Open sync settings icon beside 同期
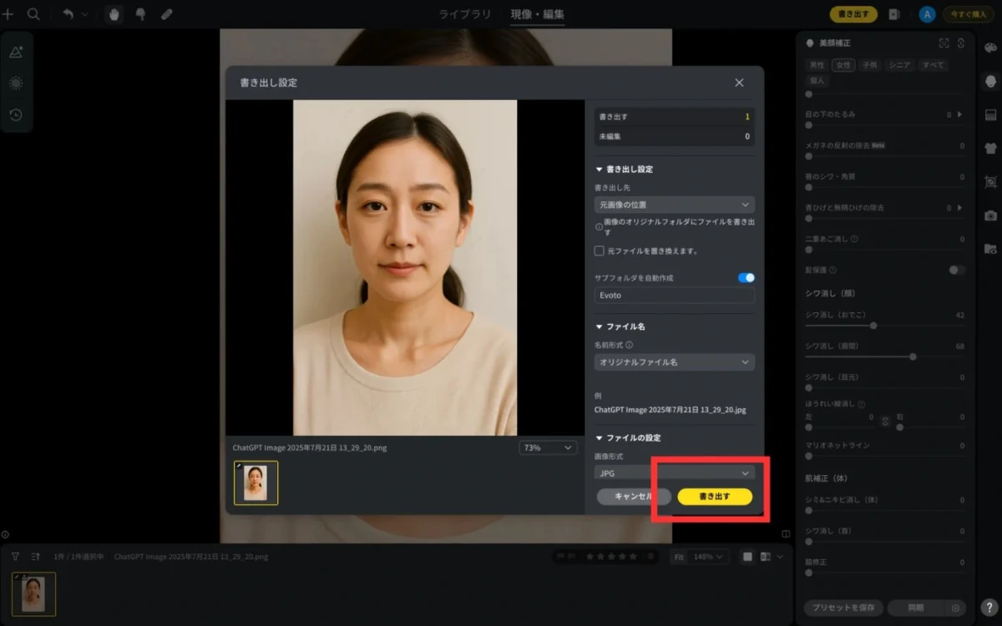The height and width of the screenshot is (626, 1002). pos(956,608)
